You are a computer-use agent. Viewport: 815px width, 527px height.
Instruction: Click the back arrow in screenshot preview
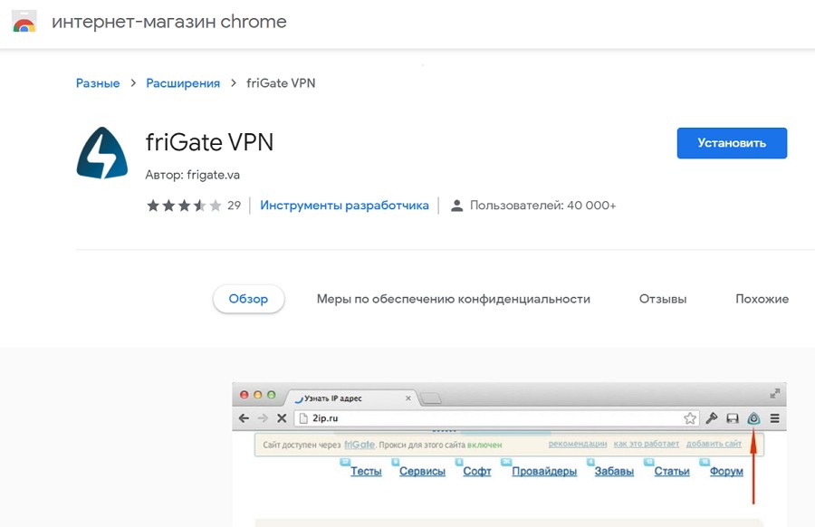click(x=244, y=417)
